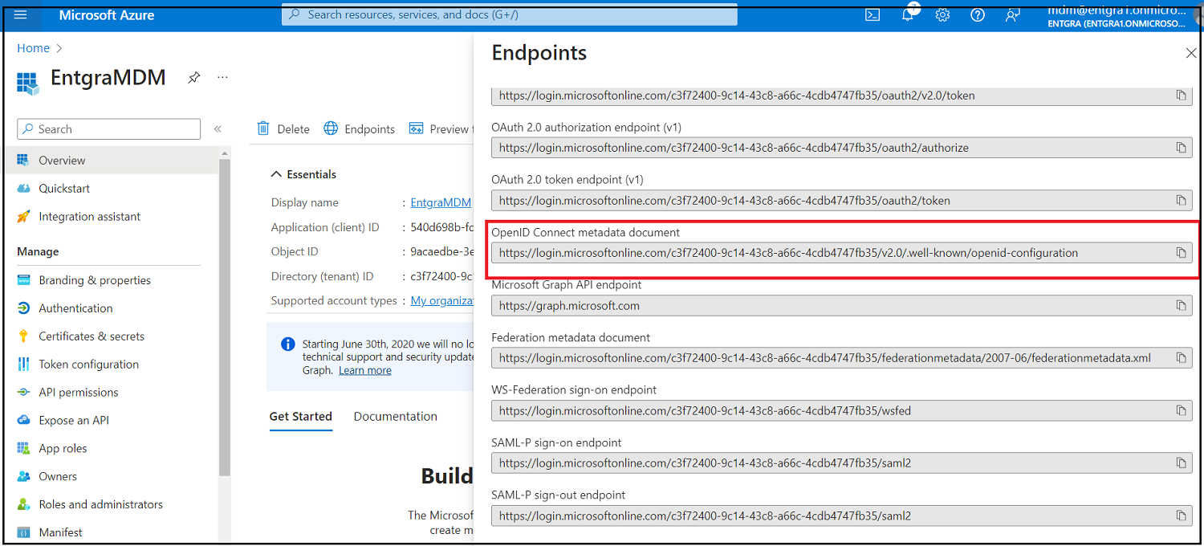Click the Endpoints toolbar button
1204x546 pixels.
tap(360, 129)
